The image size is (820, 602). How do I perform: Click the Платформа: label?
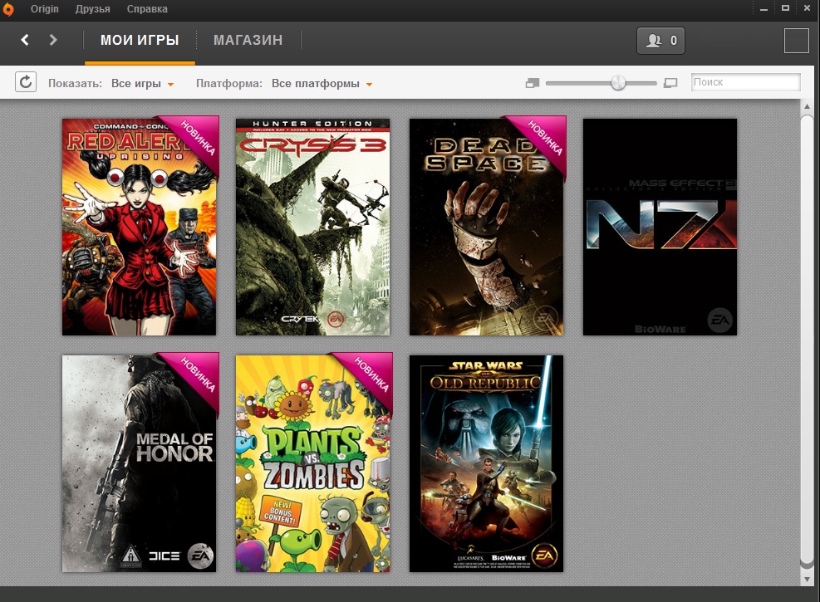click(229, 84)
